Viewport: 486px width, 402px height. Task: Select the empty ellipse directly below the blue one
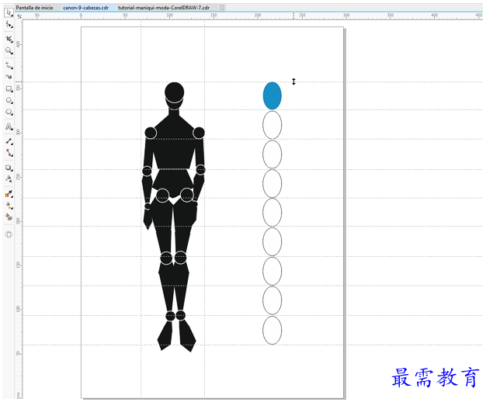[x=273, y=125]
